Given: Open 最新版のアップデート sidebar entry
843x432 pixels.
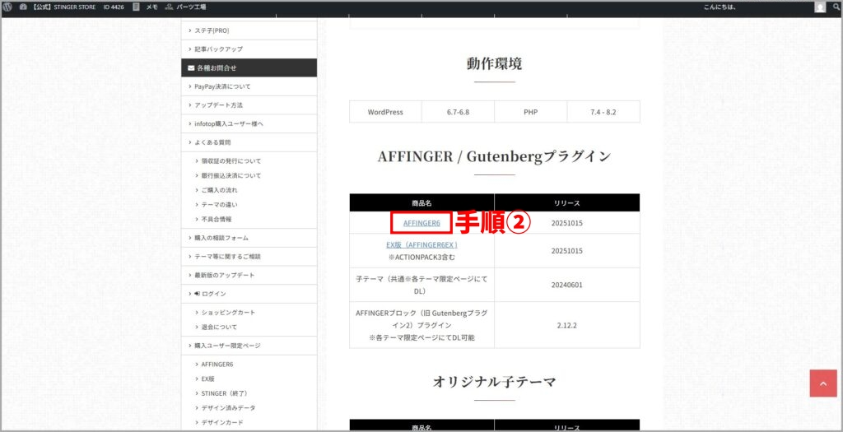Looking at the screenshot, I should [x=225, y=275].
